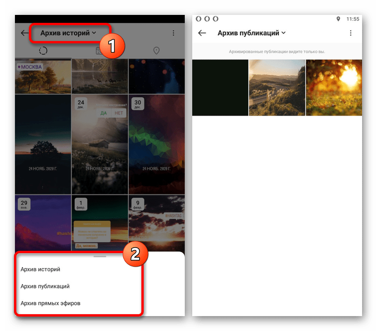377x331 pixels.
Task: Open the golden sun bokeh archived post
Action: click(334, 88)
